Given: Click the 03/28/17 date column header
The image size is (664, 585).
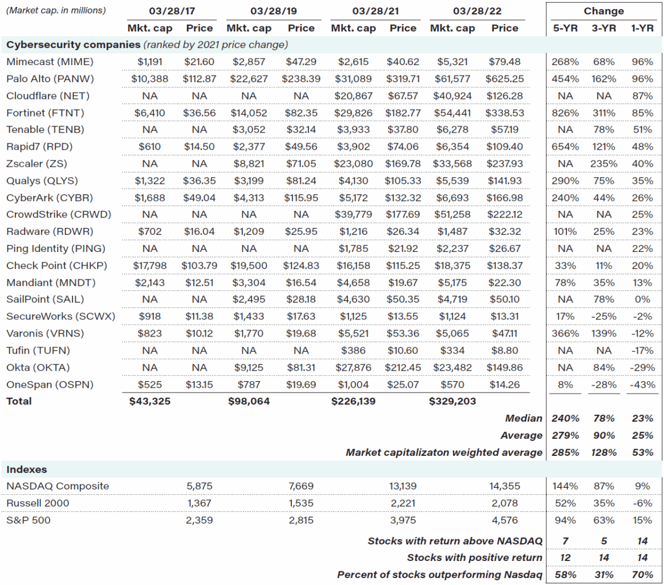Looking at the screenshot, I should (170, 11).
